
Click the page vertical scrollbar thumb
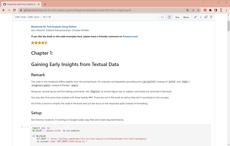[228, 26]
